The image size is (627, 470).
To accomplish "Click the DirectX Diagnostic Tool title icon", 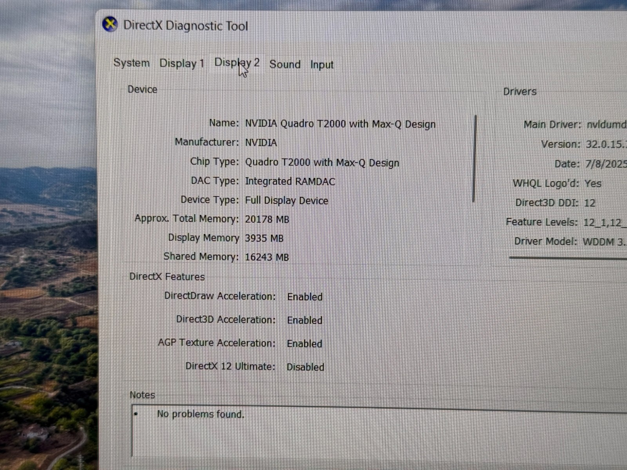I will pos(110,24).
